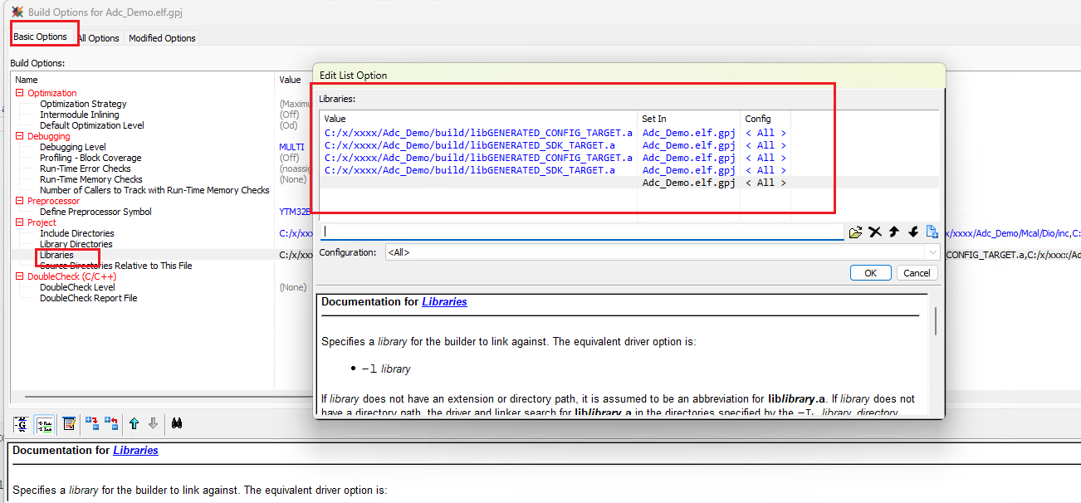Select the Debugging Level option

73,147
